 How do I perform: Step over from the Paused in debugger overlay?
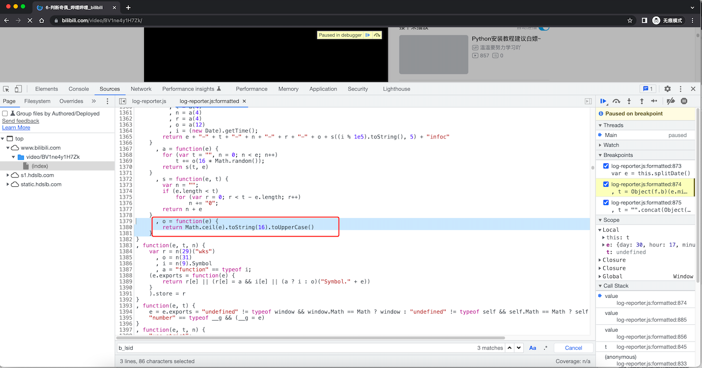[x=377, y=35]
